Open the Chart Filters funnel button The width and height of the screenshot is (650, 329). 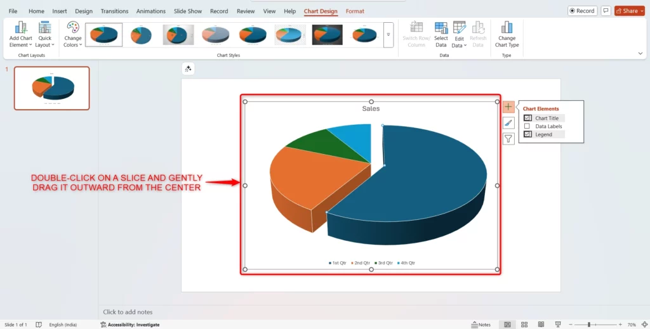[508, 139]
